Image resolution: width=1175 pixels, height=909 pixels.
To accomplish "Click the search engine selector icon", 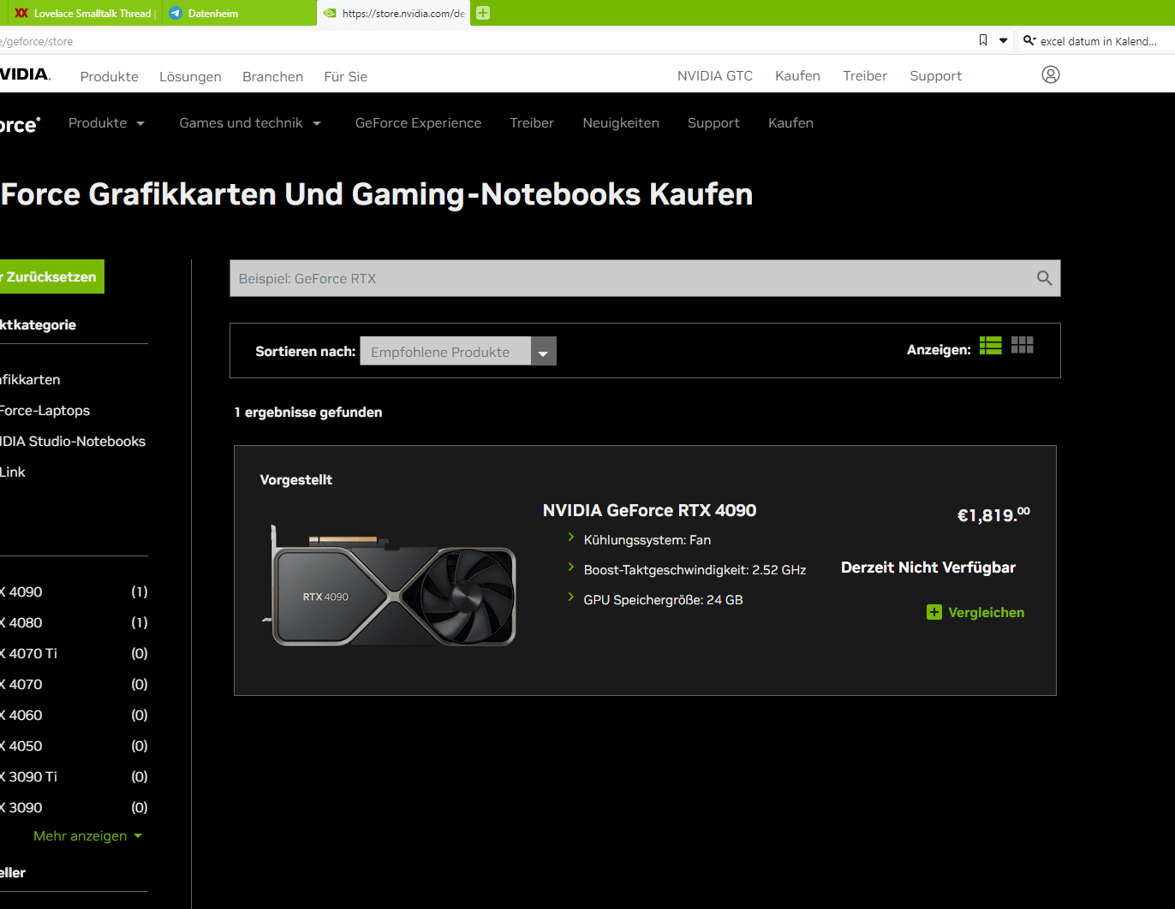I will coord(1029,40).
